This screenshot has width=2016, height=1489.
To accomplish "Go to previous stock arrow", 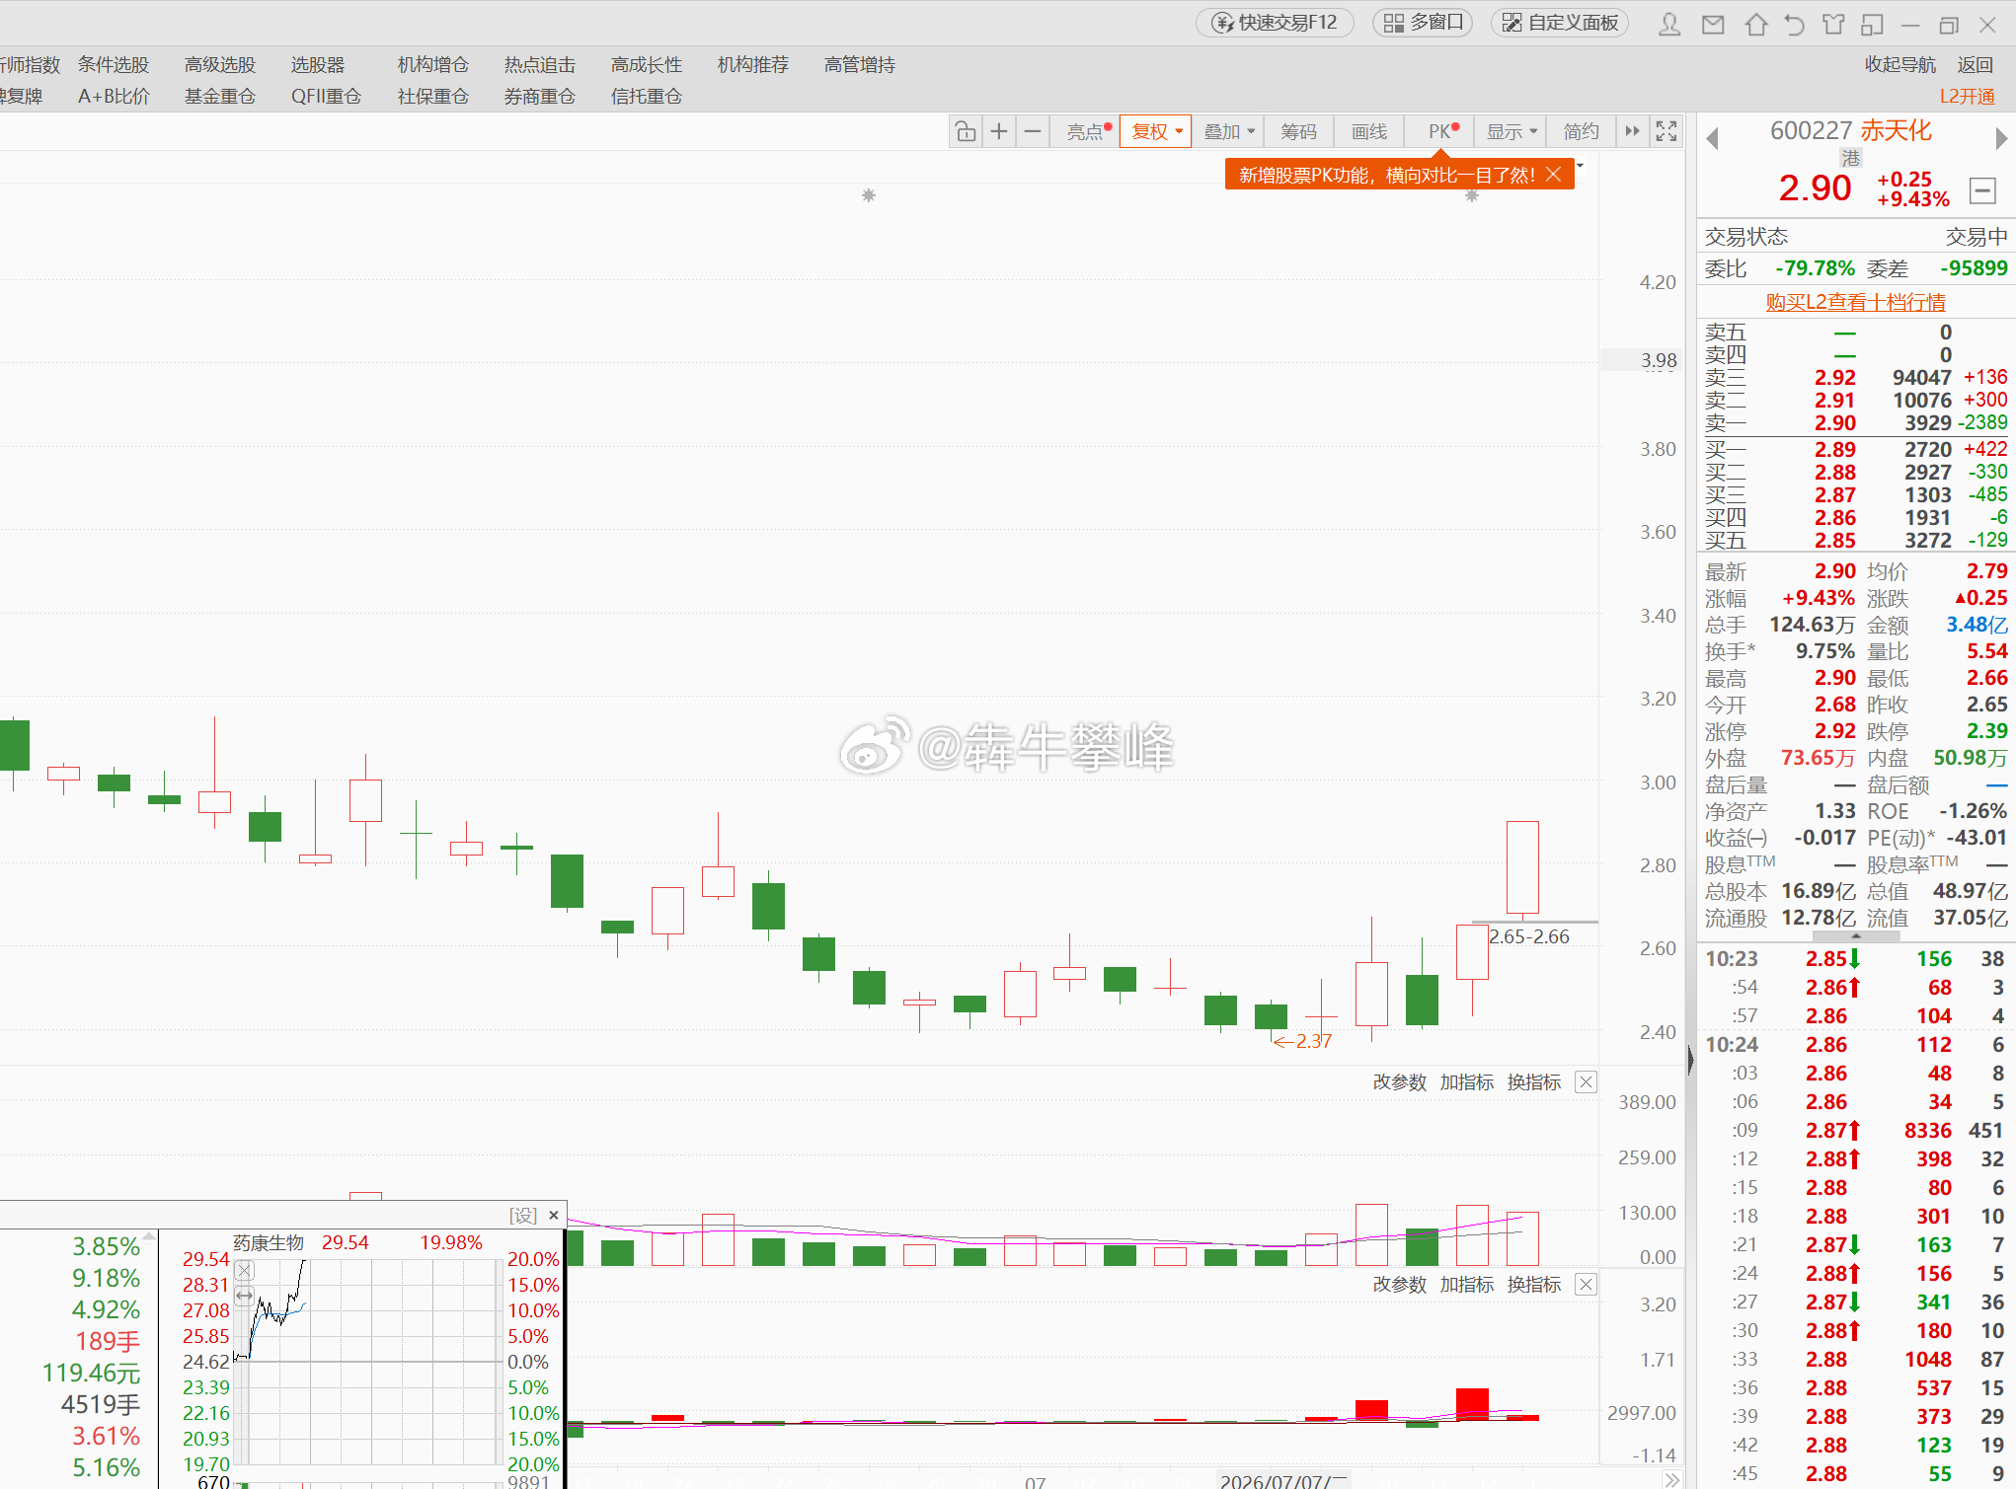I will tap(1713, 139).
